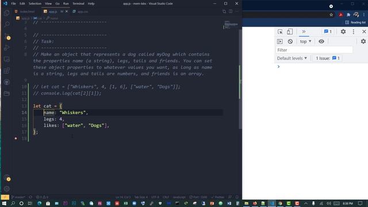
Task: Open Remote Explorer in the activity bar
Action: [7, 59]
